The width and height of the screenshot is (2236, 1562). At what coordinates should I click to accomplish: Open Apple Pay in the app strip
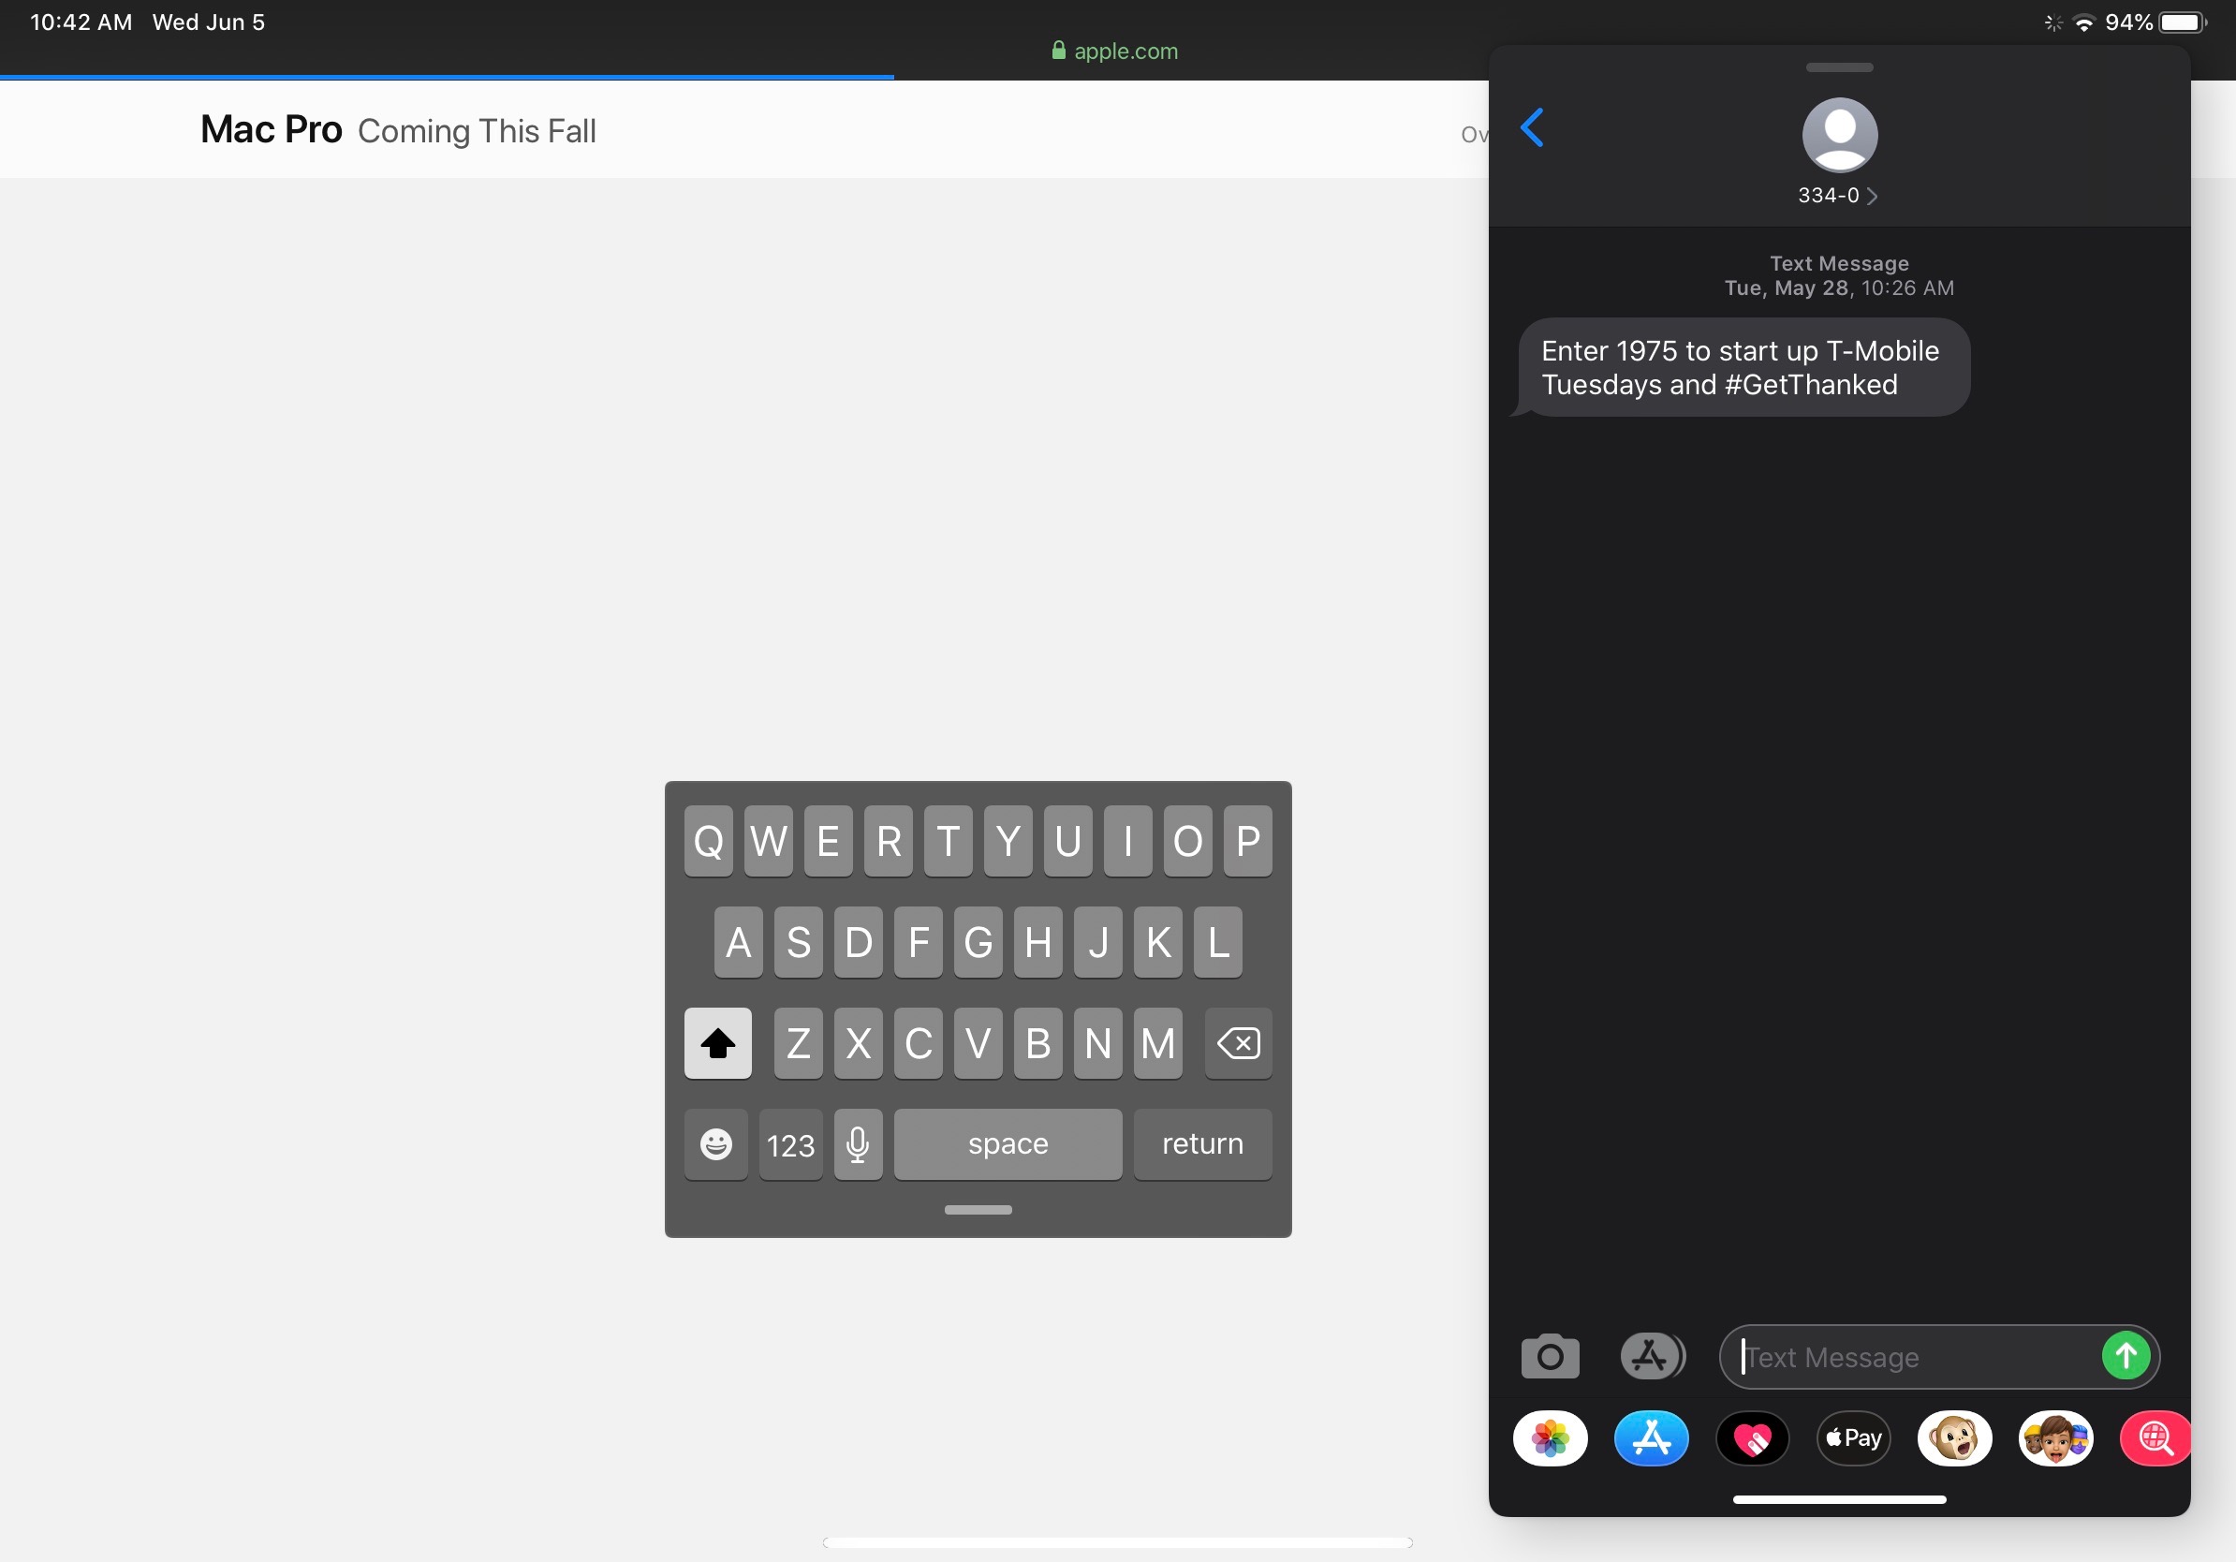pos(1853,1437)
